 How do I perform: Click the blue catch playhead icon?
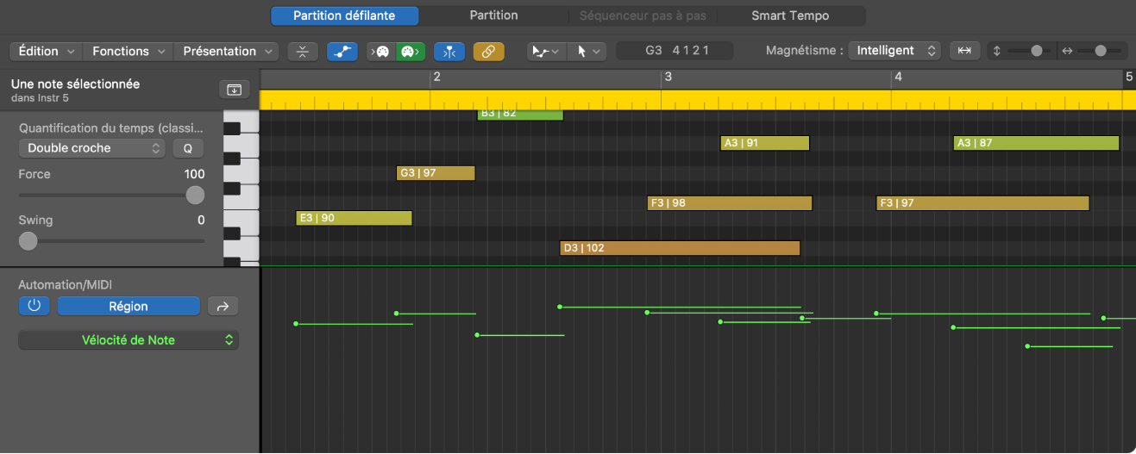point(449,52)
